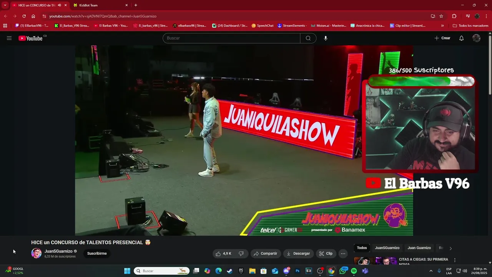Open the YouTube guide hamburger menu
This screenshot has height=277, width=492.
point(9,38)
